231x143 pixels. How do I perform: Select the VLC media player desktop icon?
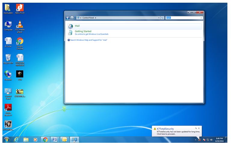20,25
